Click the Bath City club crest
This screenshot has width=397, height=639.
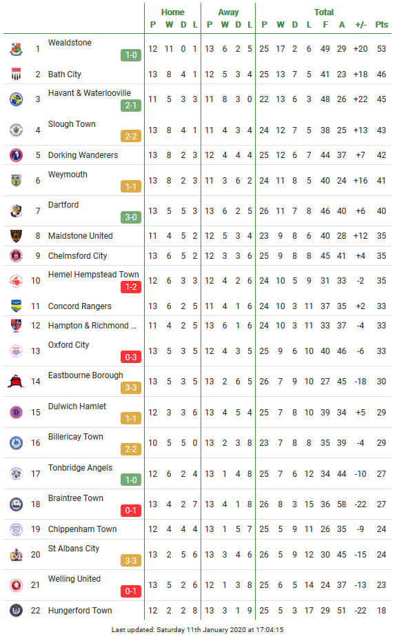coord(16,74)
